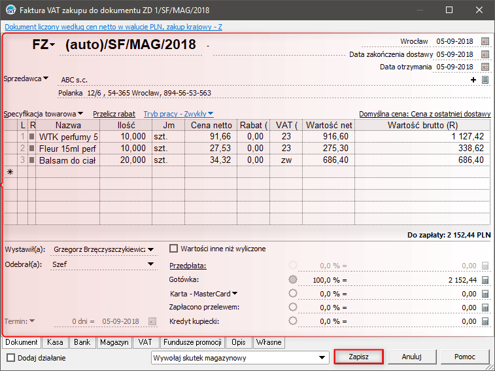Viewport: 495px width, 371px height.
Task: Click new row asterisk marker in table
Action: pos(10,172)
